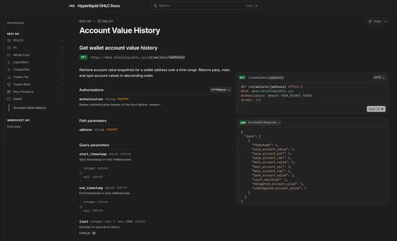Click the 200 status badge
Viewport: 397px width, 241px height.
pyautogui.click(x=243, y=122)
